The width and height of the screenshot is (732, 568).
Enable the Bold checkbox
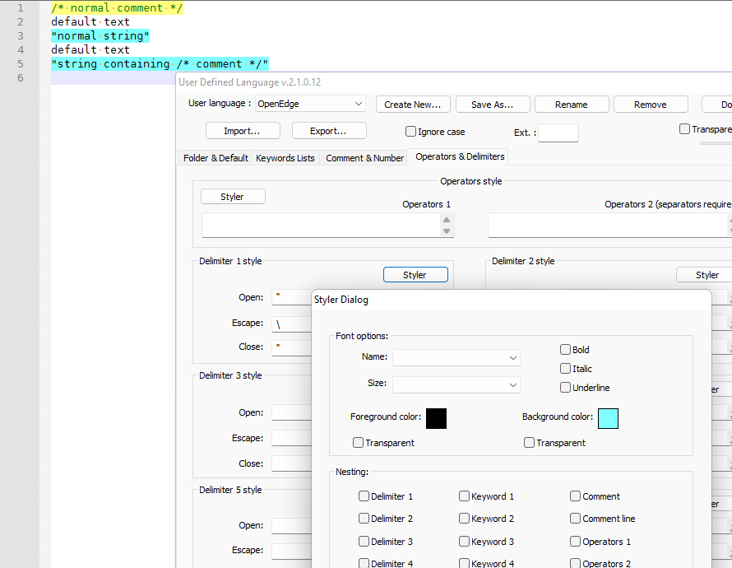point(565,349)
